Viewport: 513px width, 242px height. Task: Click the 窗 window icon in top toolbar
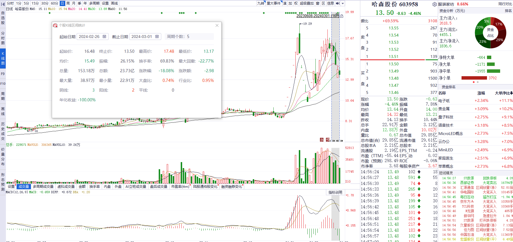(x=318, y=3)
